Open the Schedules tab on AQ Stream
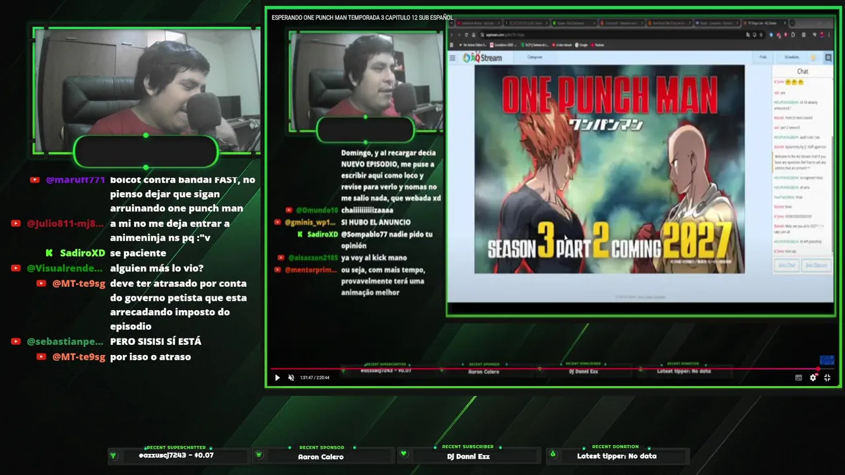Viewport: 845px width, 475px height. point(791,57)
